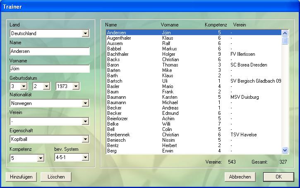Click the Kompetenz column header

coord(216,25)
